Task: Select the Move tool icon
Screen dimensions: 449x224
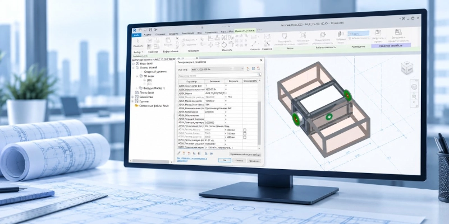Action: (x=211, y=45)
